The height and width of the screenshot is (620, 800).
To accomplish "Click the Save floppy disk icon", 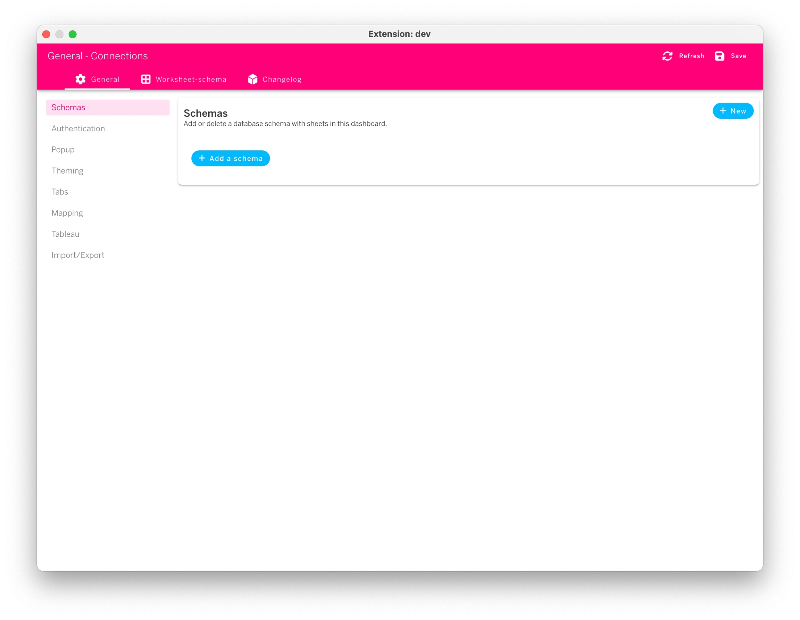I will pyautogui.click(x=719, y=56).
